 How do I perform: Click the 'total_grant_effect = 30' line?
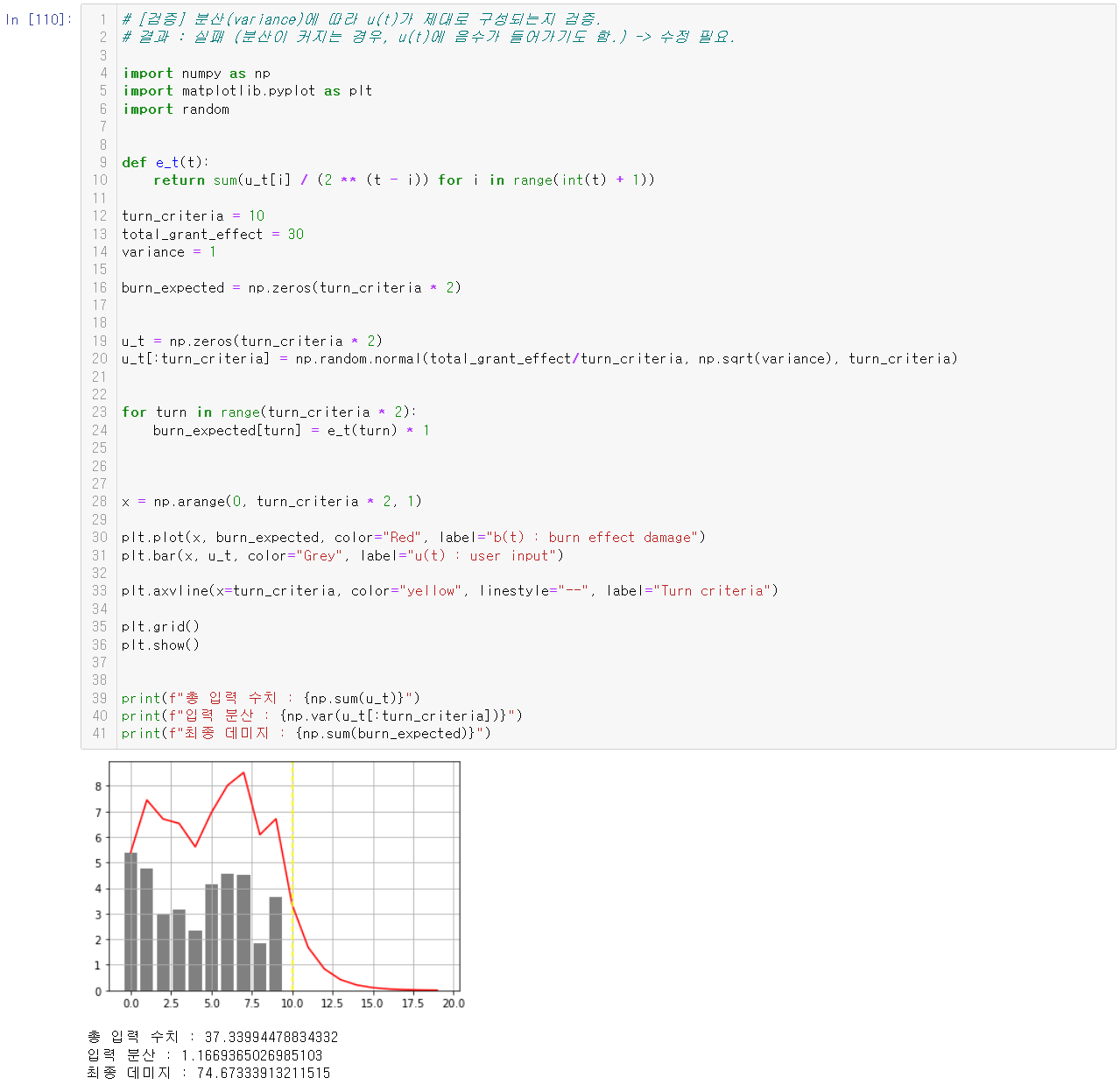pos(213,234)
